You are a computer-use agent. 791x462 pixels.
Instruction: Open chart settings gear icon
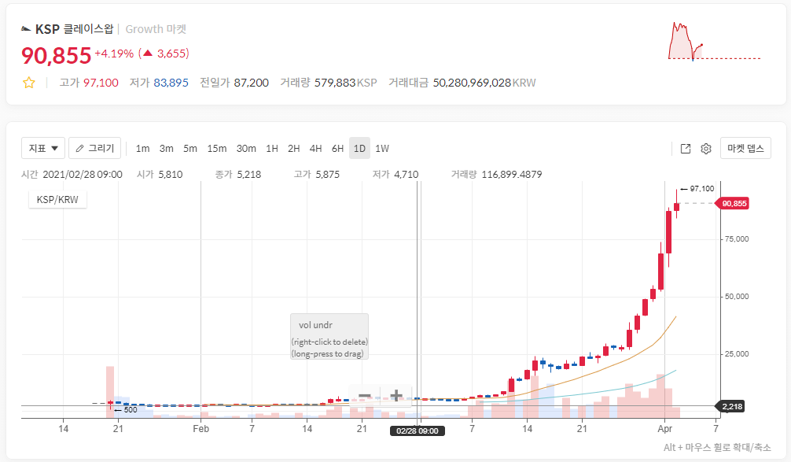706,149
